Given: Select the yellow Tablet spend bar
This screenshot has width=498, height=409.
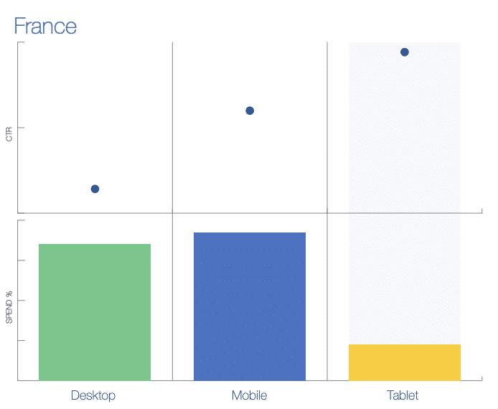Looking at the screenshot, I should click(405, 362).
